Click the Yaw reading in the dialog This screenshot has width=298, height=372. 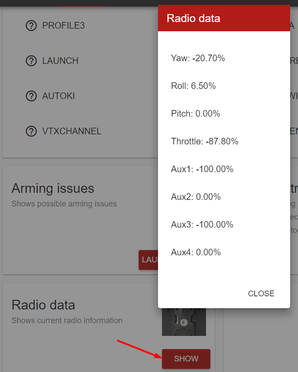tap(198, 58)
